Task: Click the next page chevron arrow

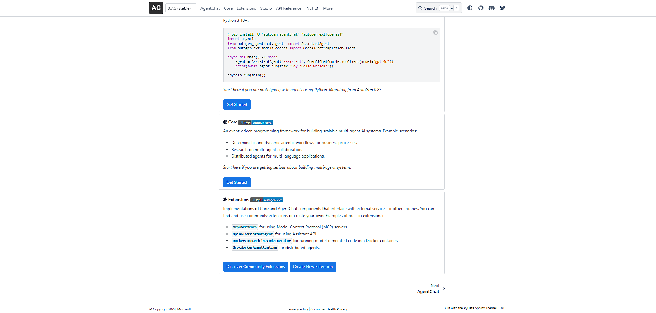Action: tap(444, 288)
